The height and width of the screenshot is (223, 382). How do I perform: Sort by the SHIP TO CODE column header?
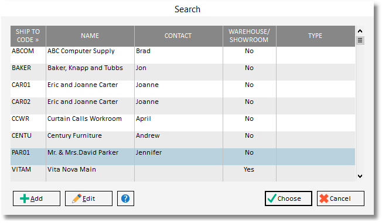[x=28, y=36]
